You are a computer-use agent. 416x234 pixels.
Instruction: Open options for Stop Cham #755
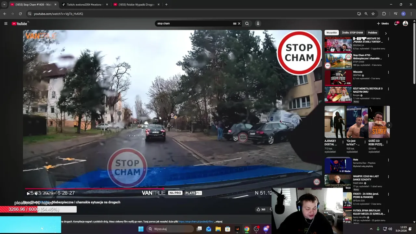click(x=388, y=56)
